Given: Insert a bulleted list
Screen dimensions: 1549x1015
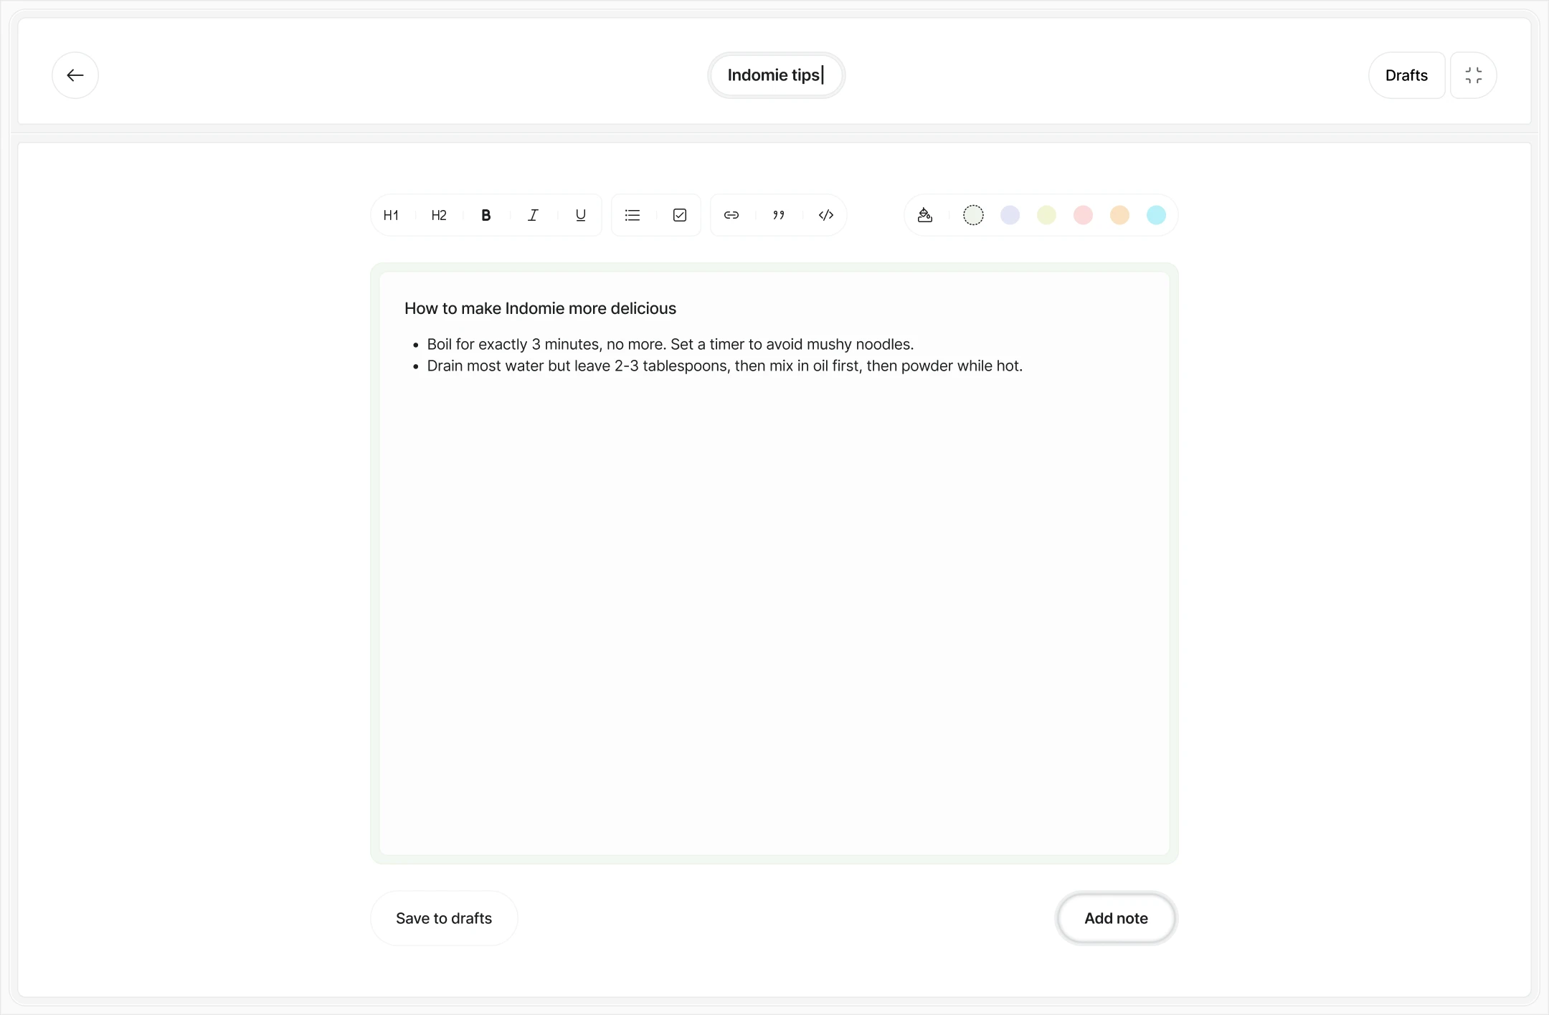Looking at the screenshot, I should coord(632,215).
